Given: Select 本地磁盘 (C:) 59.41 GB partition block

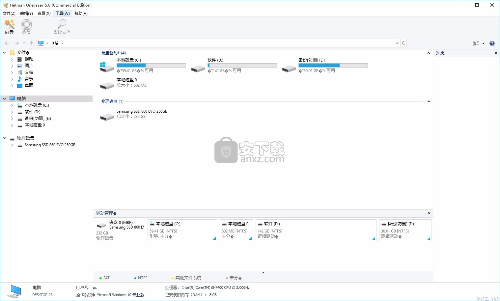Looking at the screenshot, I should pos(182,230).
